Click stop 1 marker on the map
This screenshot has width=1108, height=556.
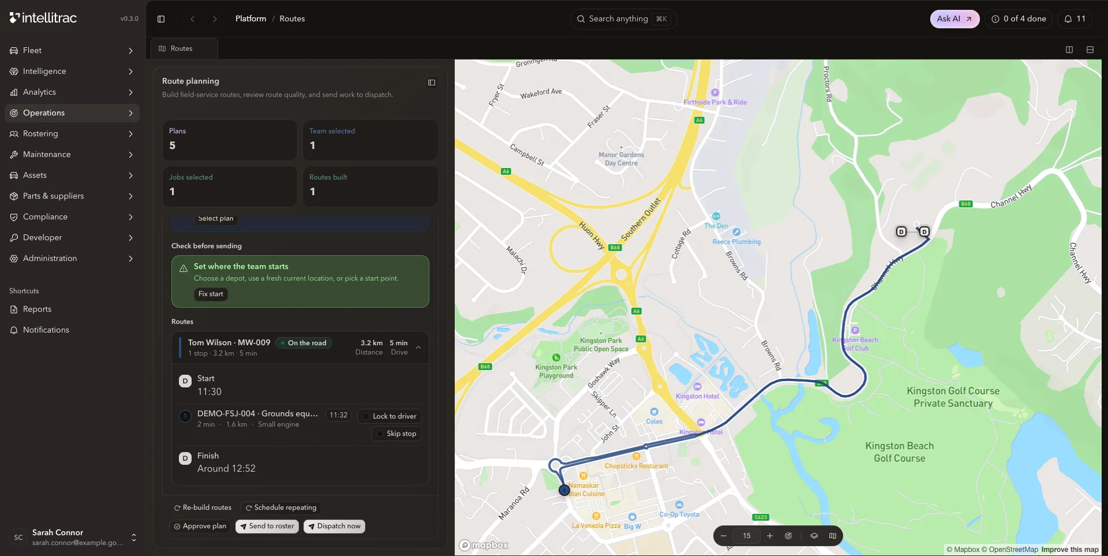pos(564,490)
